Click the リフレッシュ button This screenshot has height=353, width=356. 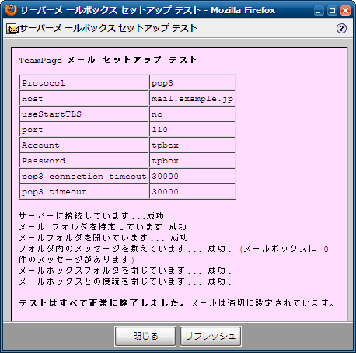[211, 336]
